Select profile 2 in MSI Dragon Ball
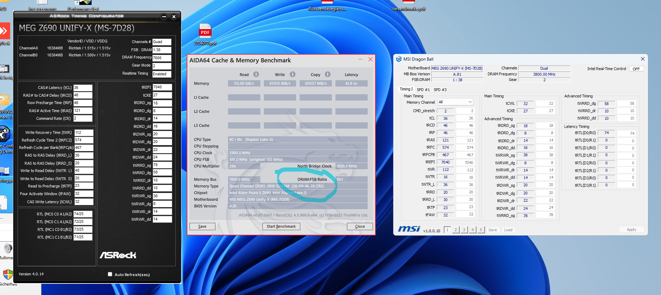The width and height of the screenshot is (661, 295). [456, 230]
